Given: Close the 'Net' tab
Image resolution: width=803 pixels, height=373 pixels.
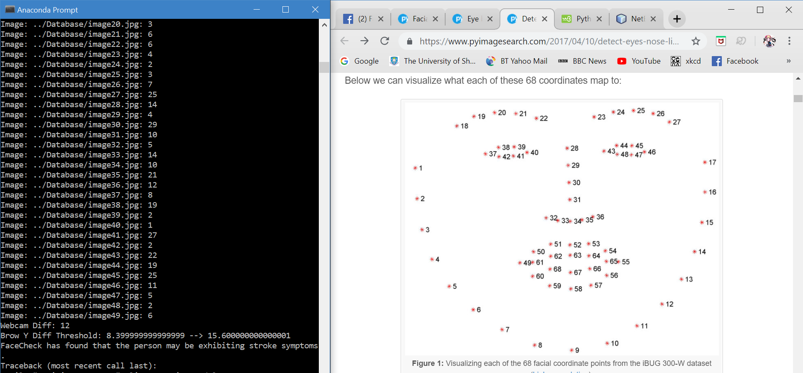Looking at the screenshot, I should coord(653,19).
